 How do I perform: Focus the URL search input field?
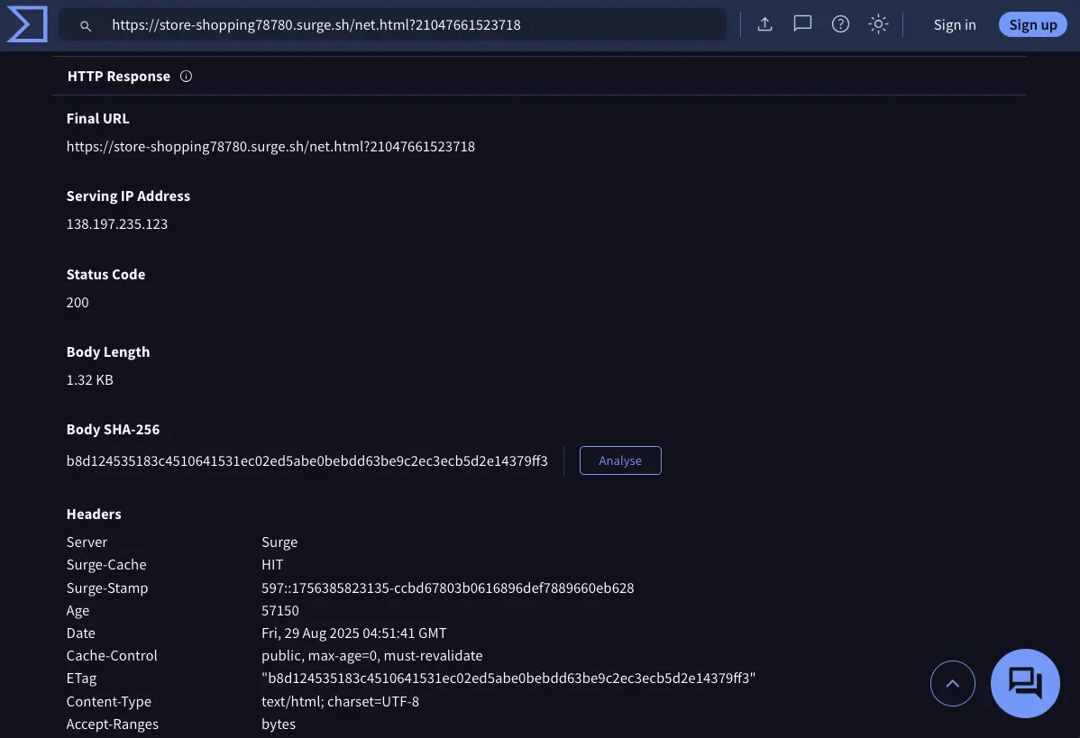point(406,25)
